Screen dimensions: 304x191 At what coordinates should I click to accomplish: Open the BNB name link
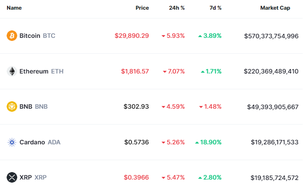pyautogui.click(x=33, y=107)
